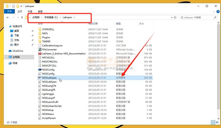Select the NGSLabSpec application icon
221x128 pixels.
point(40,78)
